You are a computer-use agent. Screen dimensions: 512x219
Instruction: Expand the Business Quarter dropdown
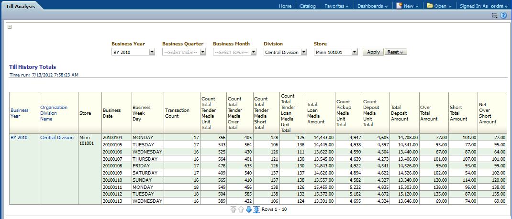[202, 52]
